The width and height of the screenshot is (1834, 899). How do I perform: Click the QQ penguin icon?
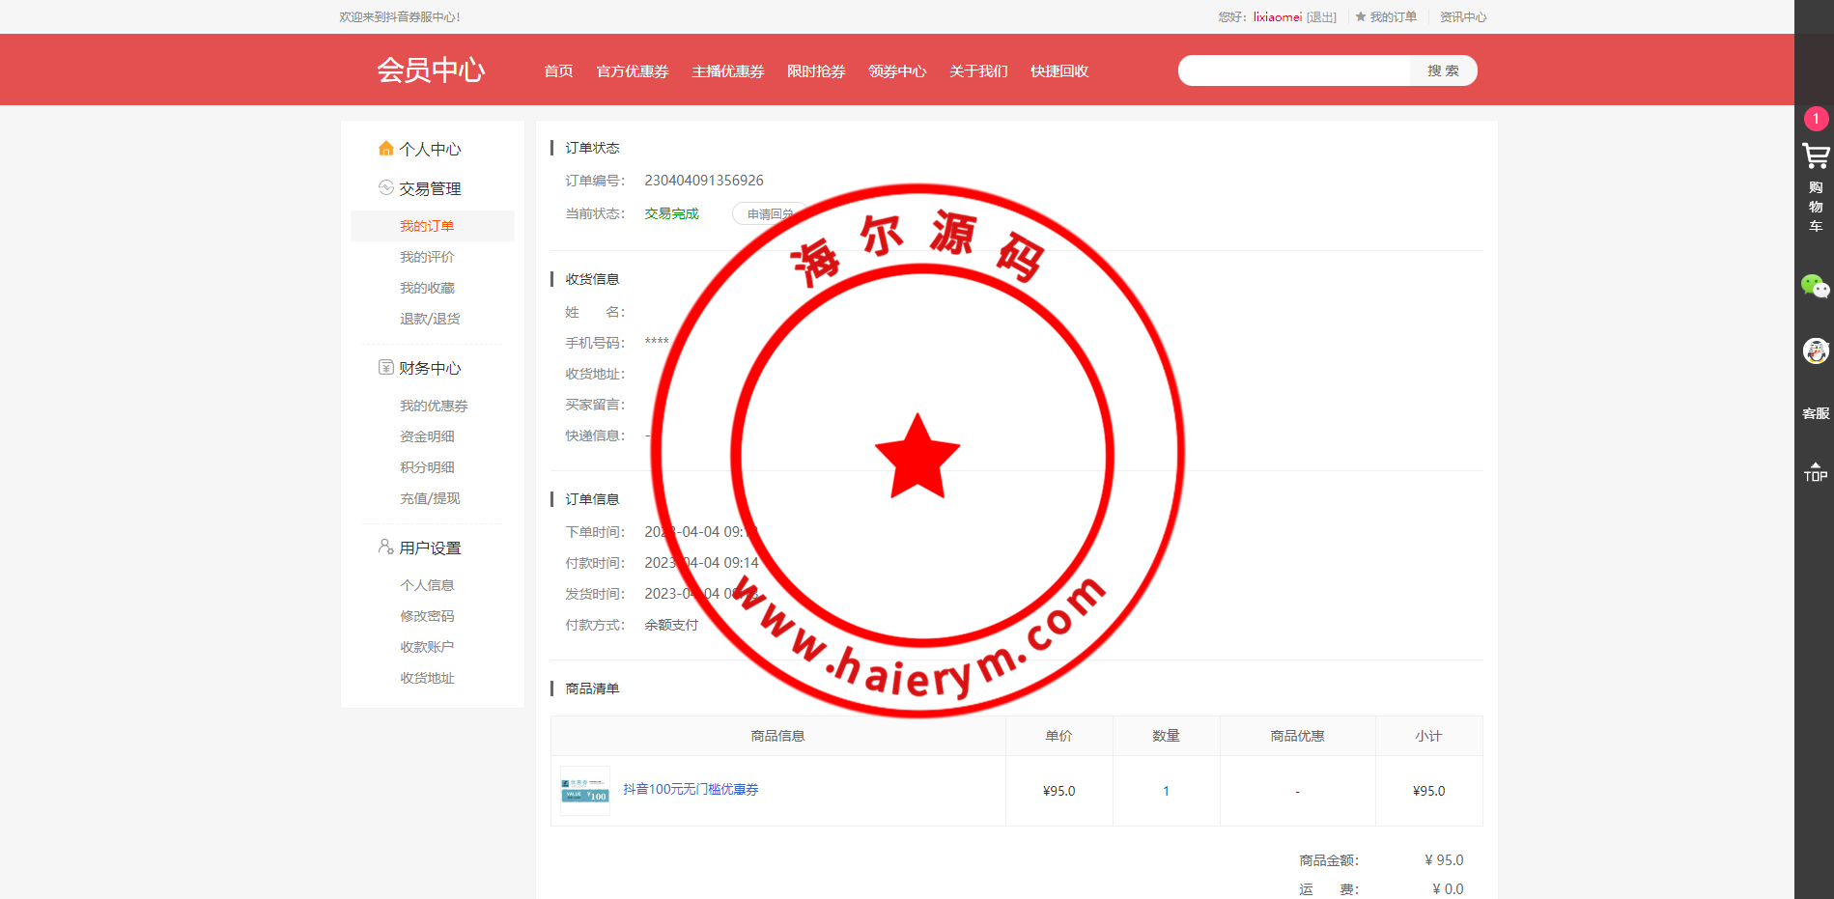pos(1816,351)
